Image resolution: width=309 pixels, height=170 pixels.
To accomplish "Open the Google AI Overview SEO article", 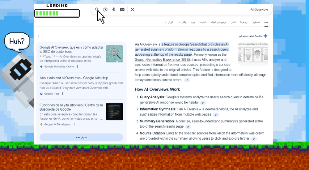I will (x=71, y=49).
